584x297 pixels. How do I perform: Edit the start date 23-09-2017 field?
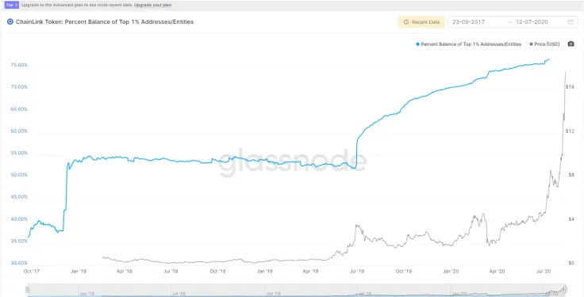point(468,22)
